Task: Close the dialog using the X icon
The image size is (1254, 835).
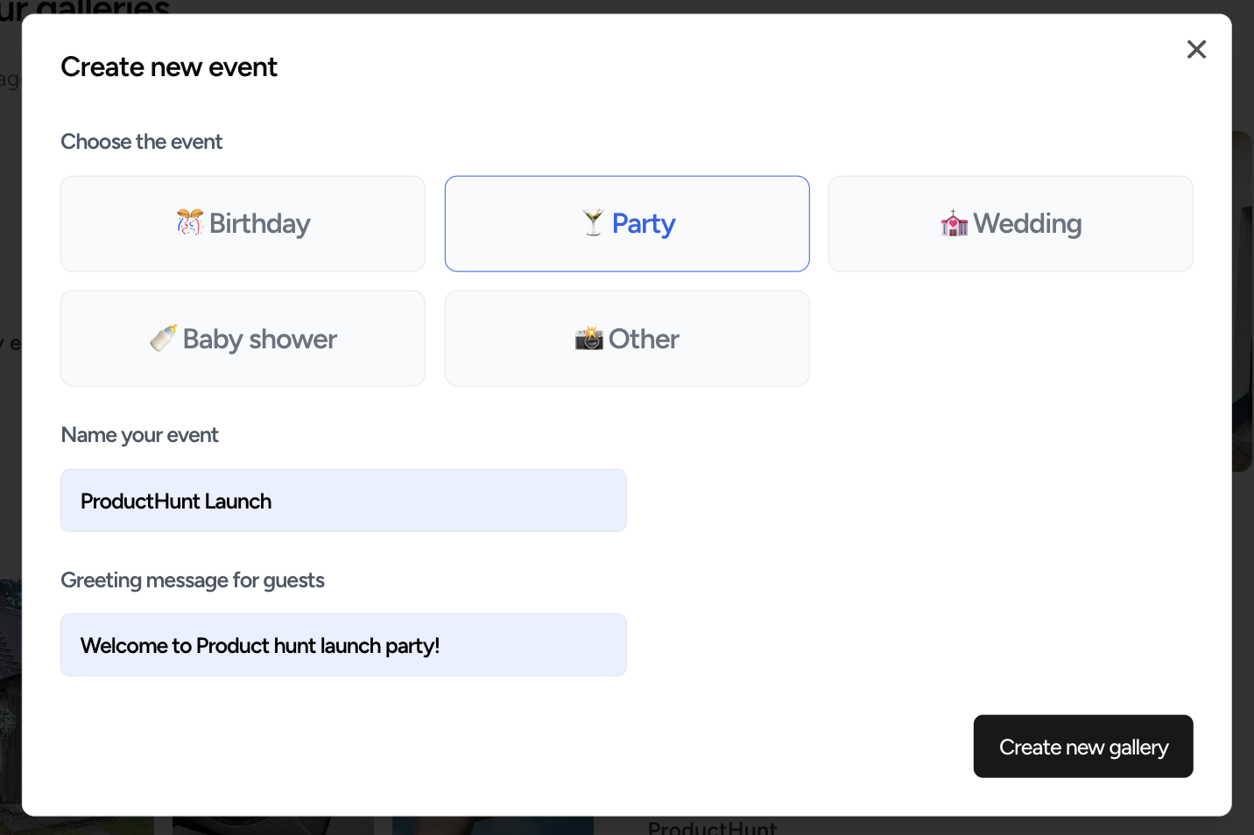Action: pyautogui.click(x=1196, y=49)
